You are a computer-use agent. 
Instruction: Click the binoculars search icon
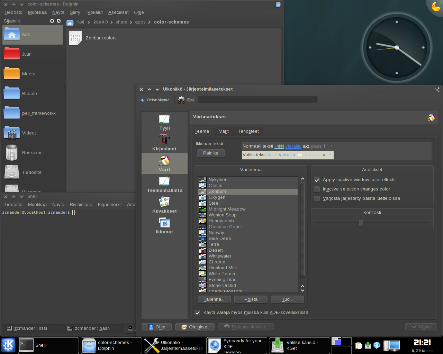[181, 100]
